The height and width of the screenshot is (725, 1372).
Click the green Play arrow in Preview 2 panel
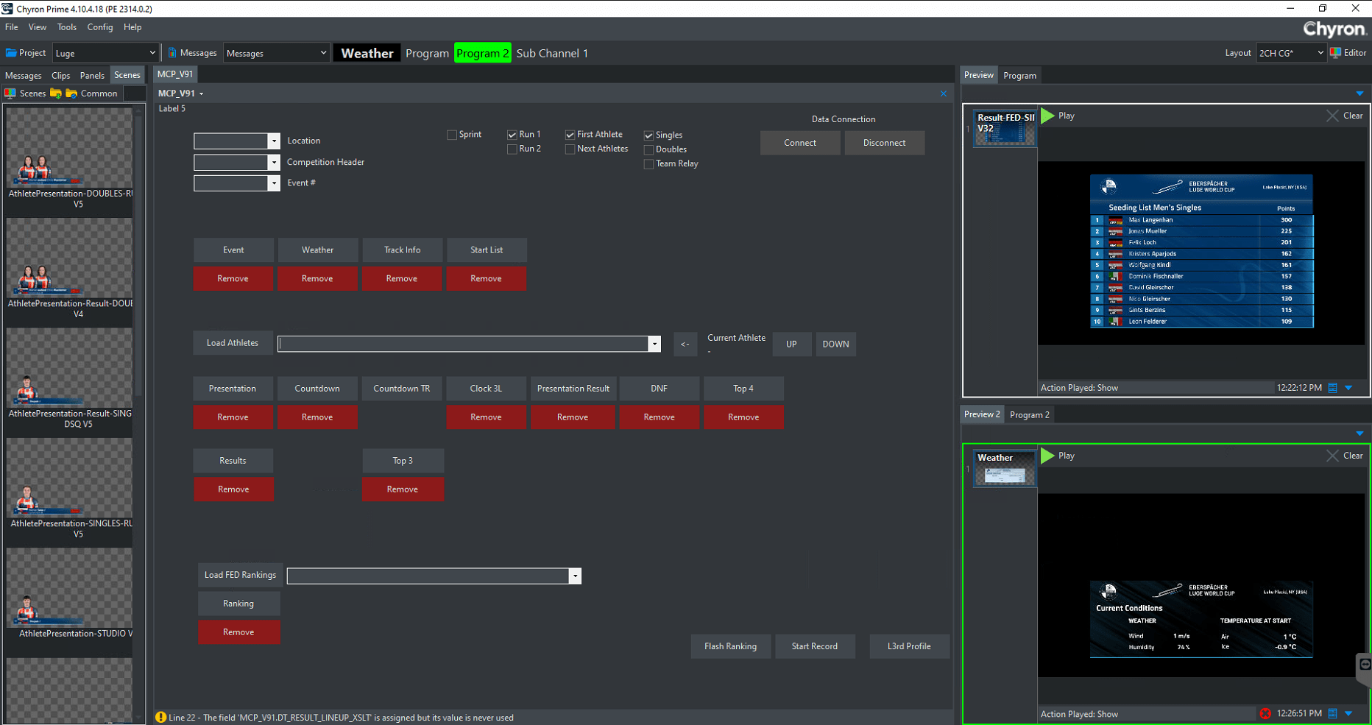[x=1047, y=456]
